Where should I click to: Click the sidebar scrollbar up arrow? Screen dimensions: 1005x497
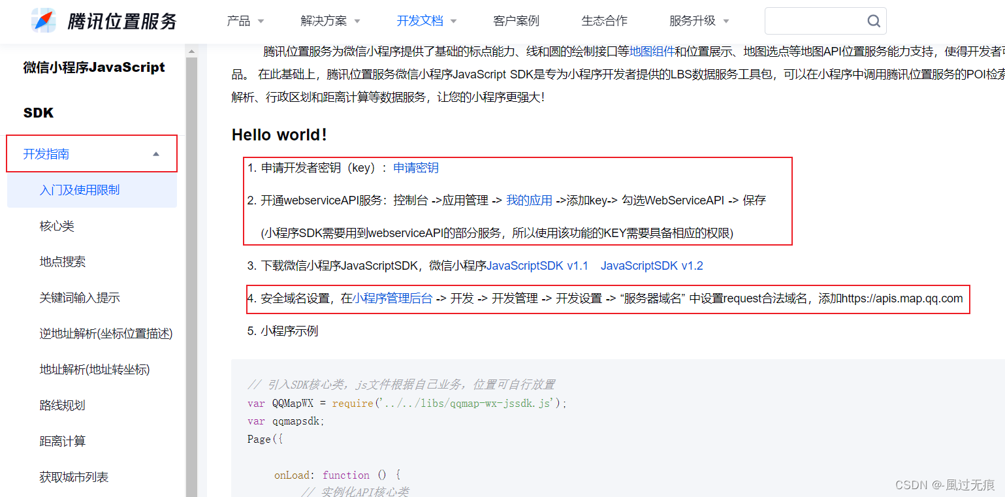(x=191, y=51)
